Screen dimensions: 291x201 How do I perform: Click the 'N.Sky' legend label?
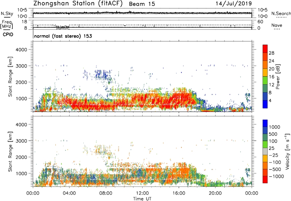[x=7, y=13]
